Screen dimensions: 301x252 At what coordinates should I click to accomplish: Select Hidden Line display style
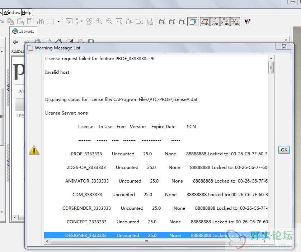coord(172,21)
